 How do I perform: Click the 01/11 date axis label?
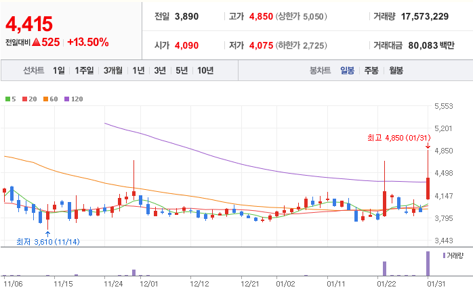pos(336,284)
